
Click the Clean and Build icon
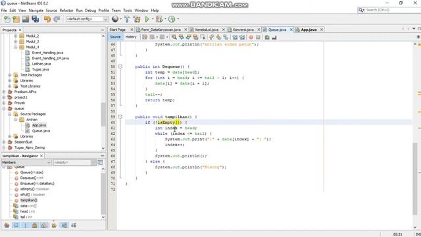(137, 19)
